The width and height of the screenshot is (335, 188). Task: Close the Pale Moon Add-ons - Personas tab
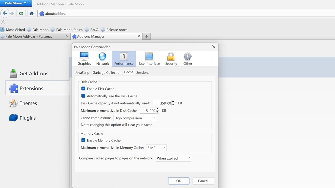click(x=67, y=36)
